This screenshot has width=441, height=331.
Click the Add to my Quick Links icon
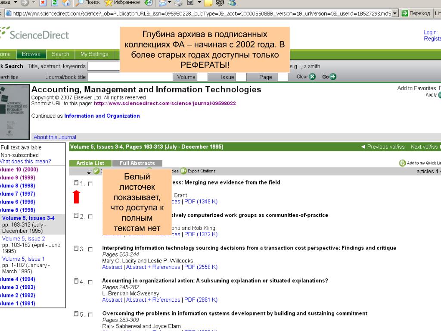(402, 163)
